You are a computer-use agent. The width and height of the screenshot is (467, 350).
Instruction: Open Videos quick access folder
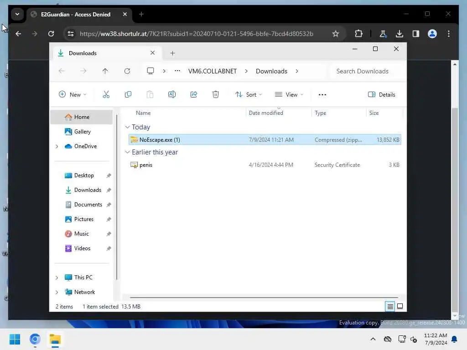82,248
